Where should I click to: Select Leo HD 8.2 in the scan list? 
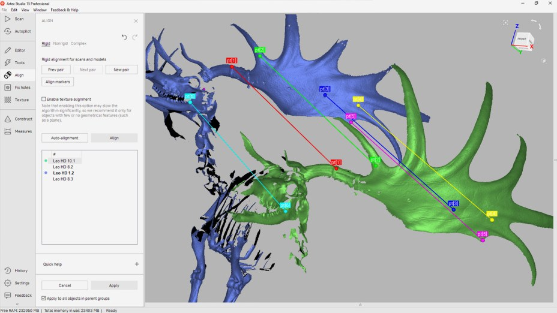[63, 167]
